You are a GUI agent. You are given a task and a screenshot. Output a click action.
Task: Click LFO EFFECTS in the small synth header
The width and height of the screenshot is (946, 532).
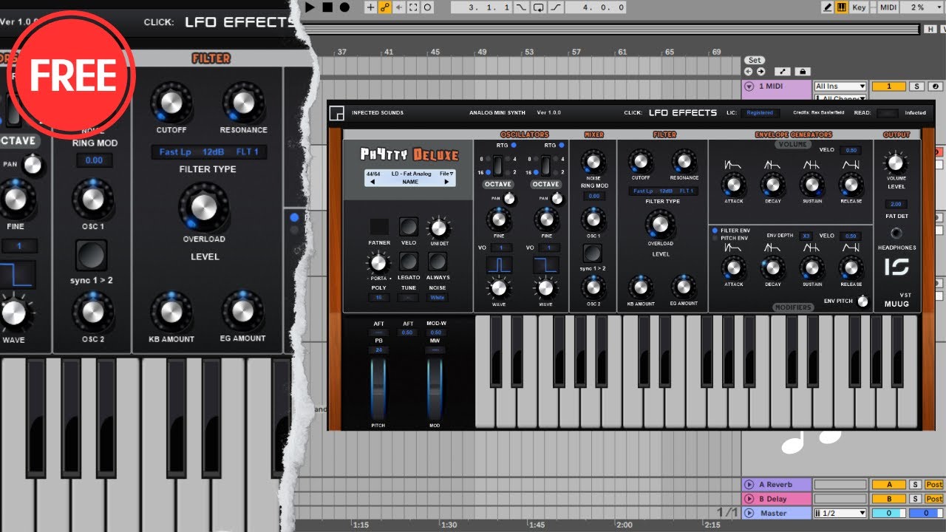point(683,113)
